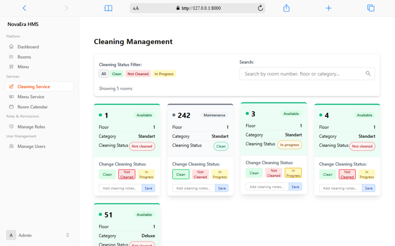Set room 3 status to In Progress
This screenshot has width=395, height=246.
(293, 173)
